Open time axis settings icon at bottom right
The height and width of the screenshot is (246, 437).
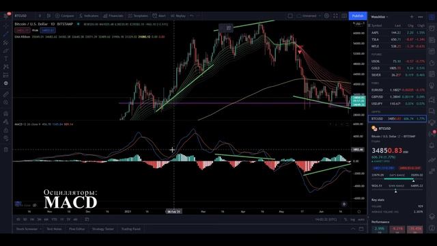click(x=359, y=212)
